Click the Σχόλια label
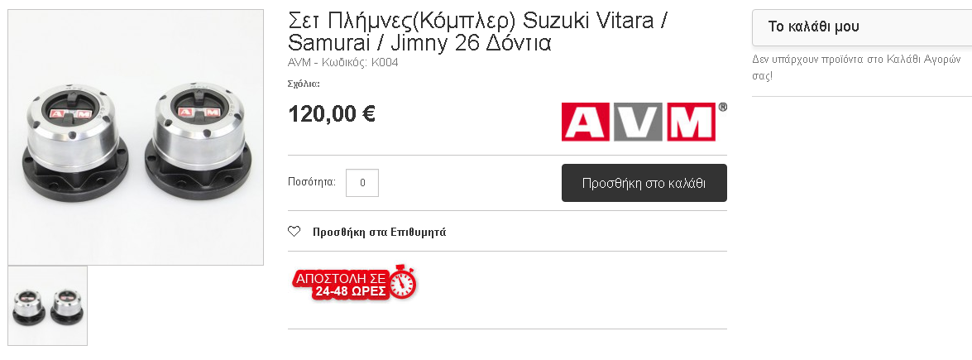This screenshot has width=972, height=360. click(x=304, y=84)
